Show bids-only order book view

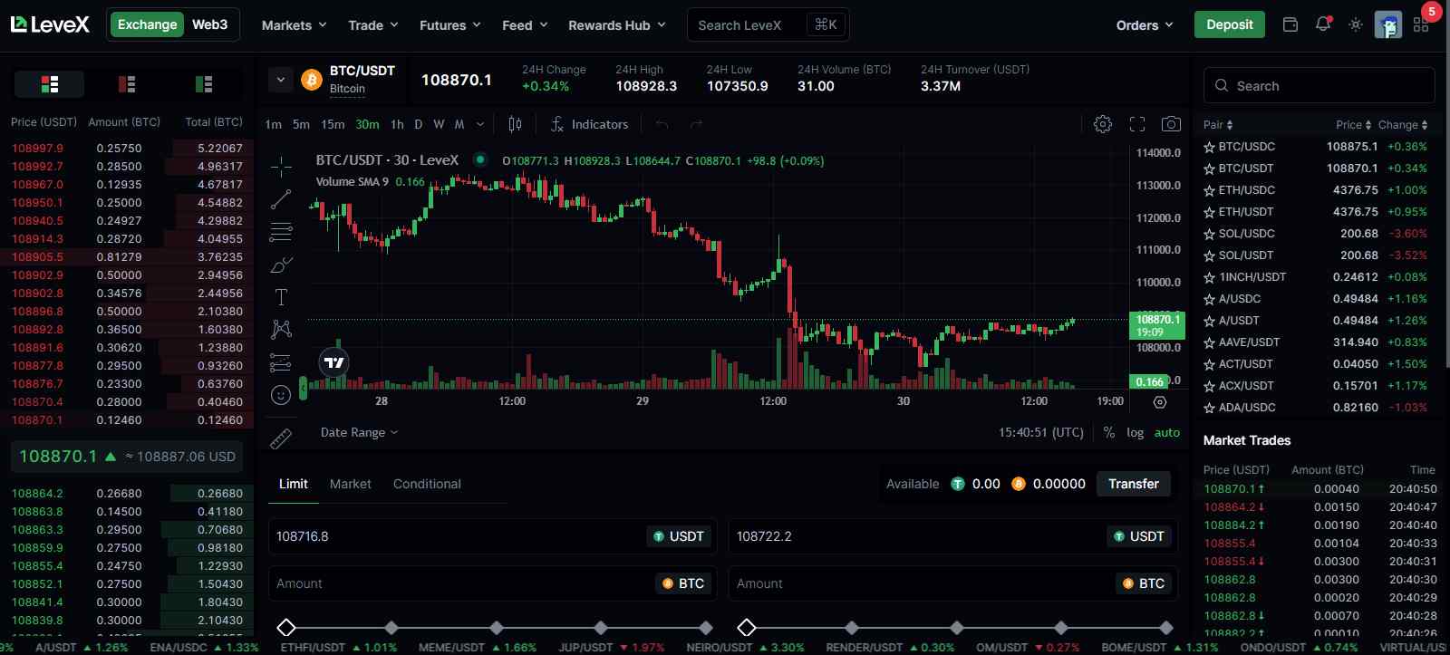[x=204, y=84]
